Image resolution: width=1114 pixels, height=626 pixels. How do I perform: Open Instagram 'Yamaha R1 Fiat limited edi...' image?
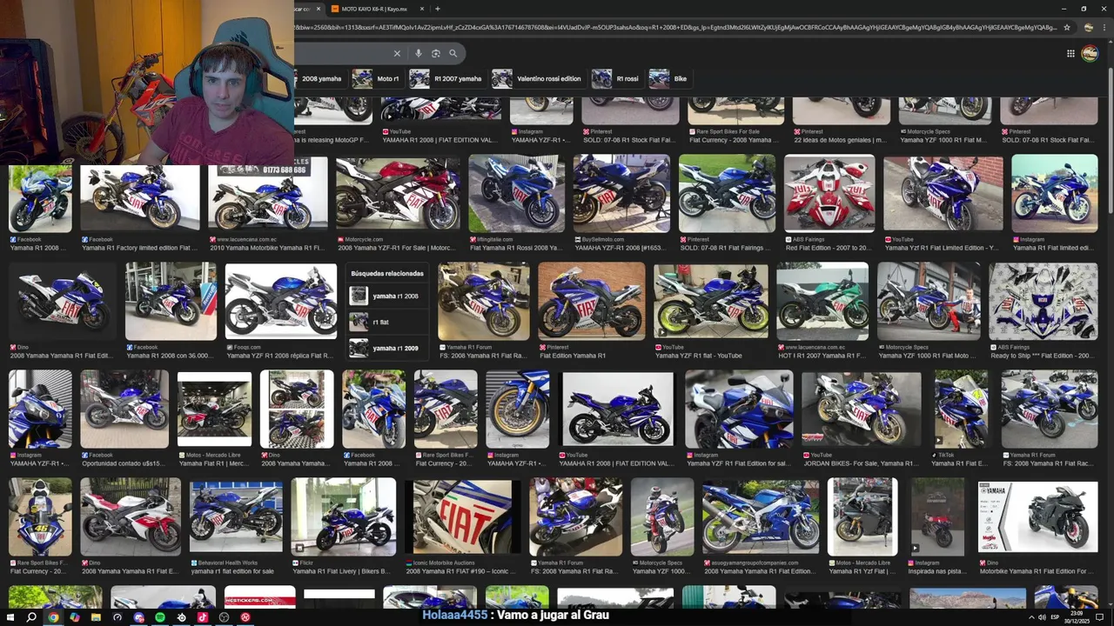tap(1055, 193)
